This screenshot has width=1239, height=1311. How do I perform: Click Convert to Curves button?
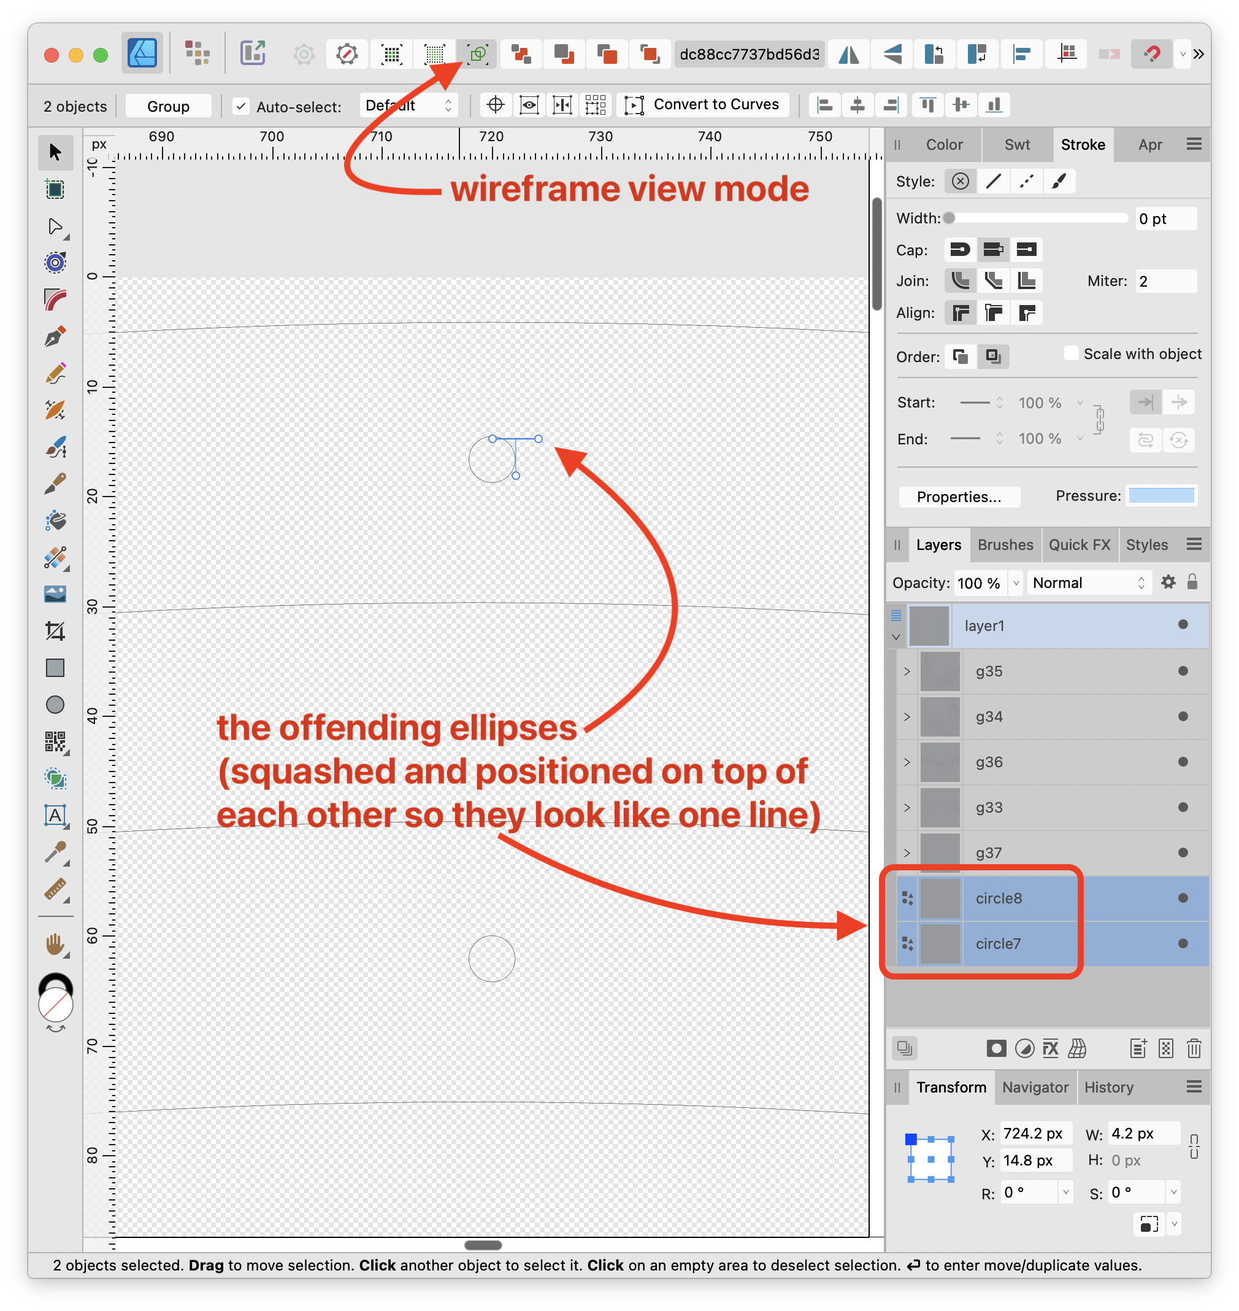(704, 105)
